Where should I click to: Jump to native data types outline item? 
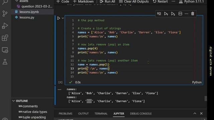[x=35, y=112]
